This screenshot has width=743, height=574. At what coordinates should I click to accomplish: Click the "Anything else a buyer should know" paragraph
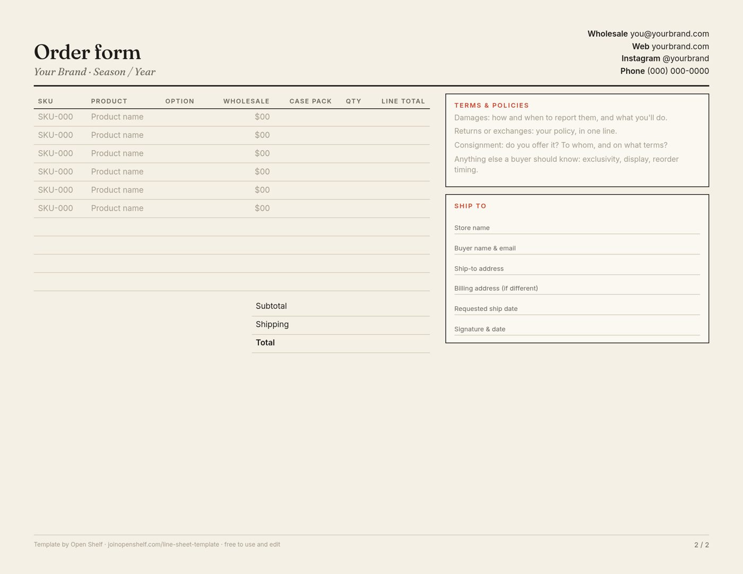pyautogui.click(x=566, y=164)
